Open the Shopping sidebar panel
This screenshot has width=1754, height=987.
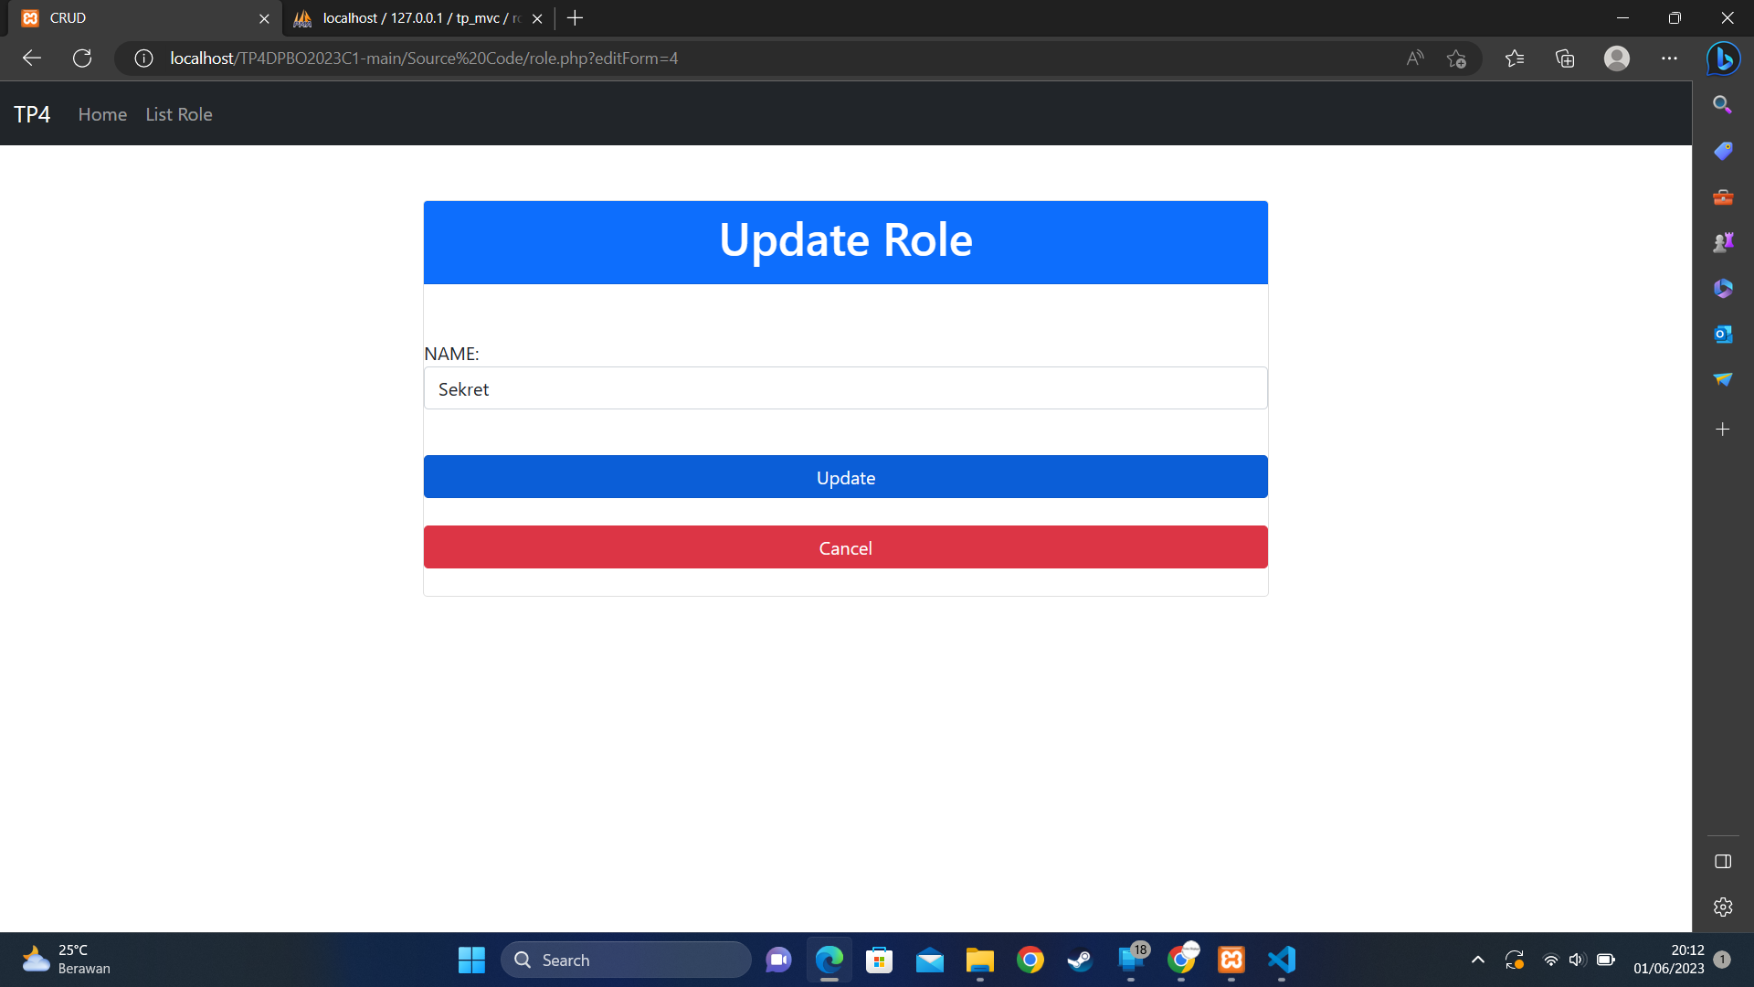(1723, 151)
